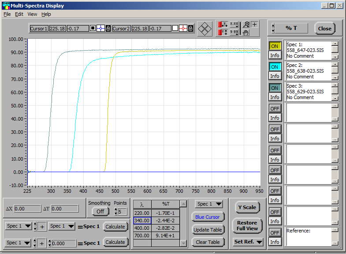Screen dimensions: 346x254
Task: Open Spec 1 dropdown above Blue Cursor
Action: click(x=208, y=204)
